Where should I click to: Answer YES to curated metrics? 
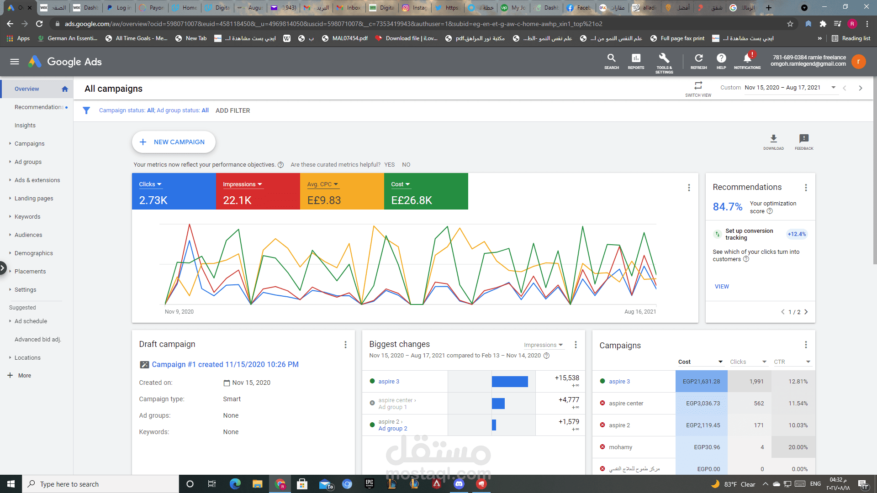(x=389, y=165)
